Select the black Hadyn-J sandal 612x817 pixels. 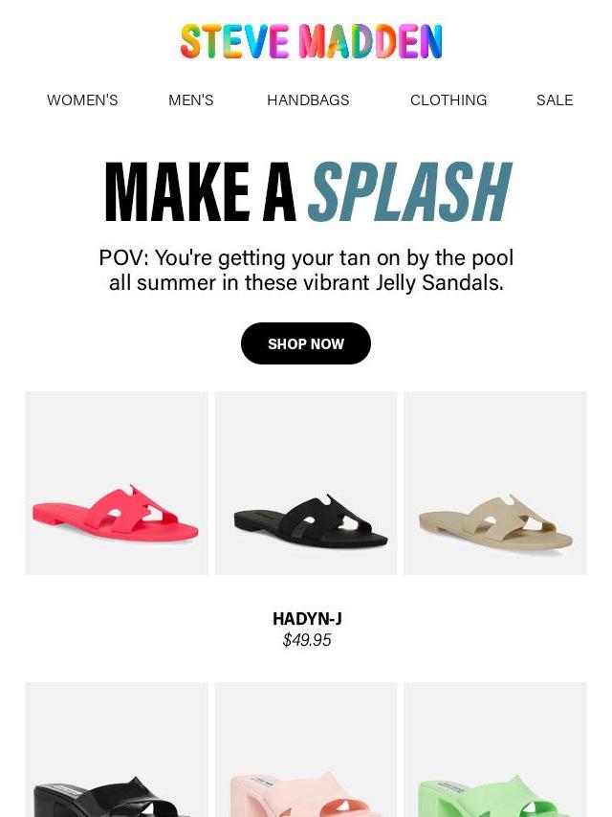click(x=306, y=483)
